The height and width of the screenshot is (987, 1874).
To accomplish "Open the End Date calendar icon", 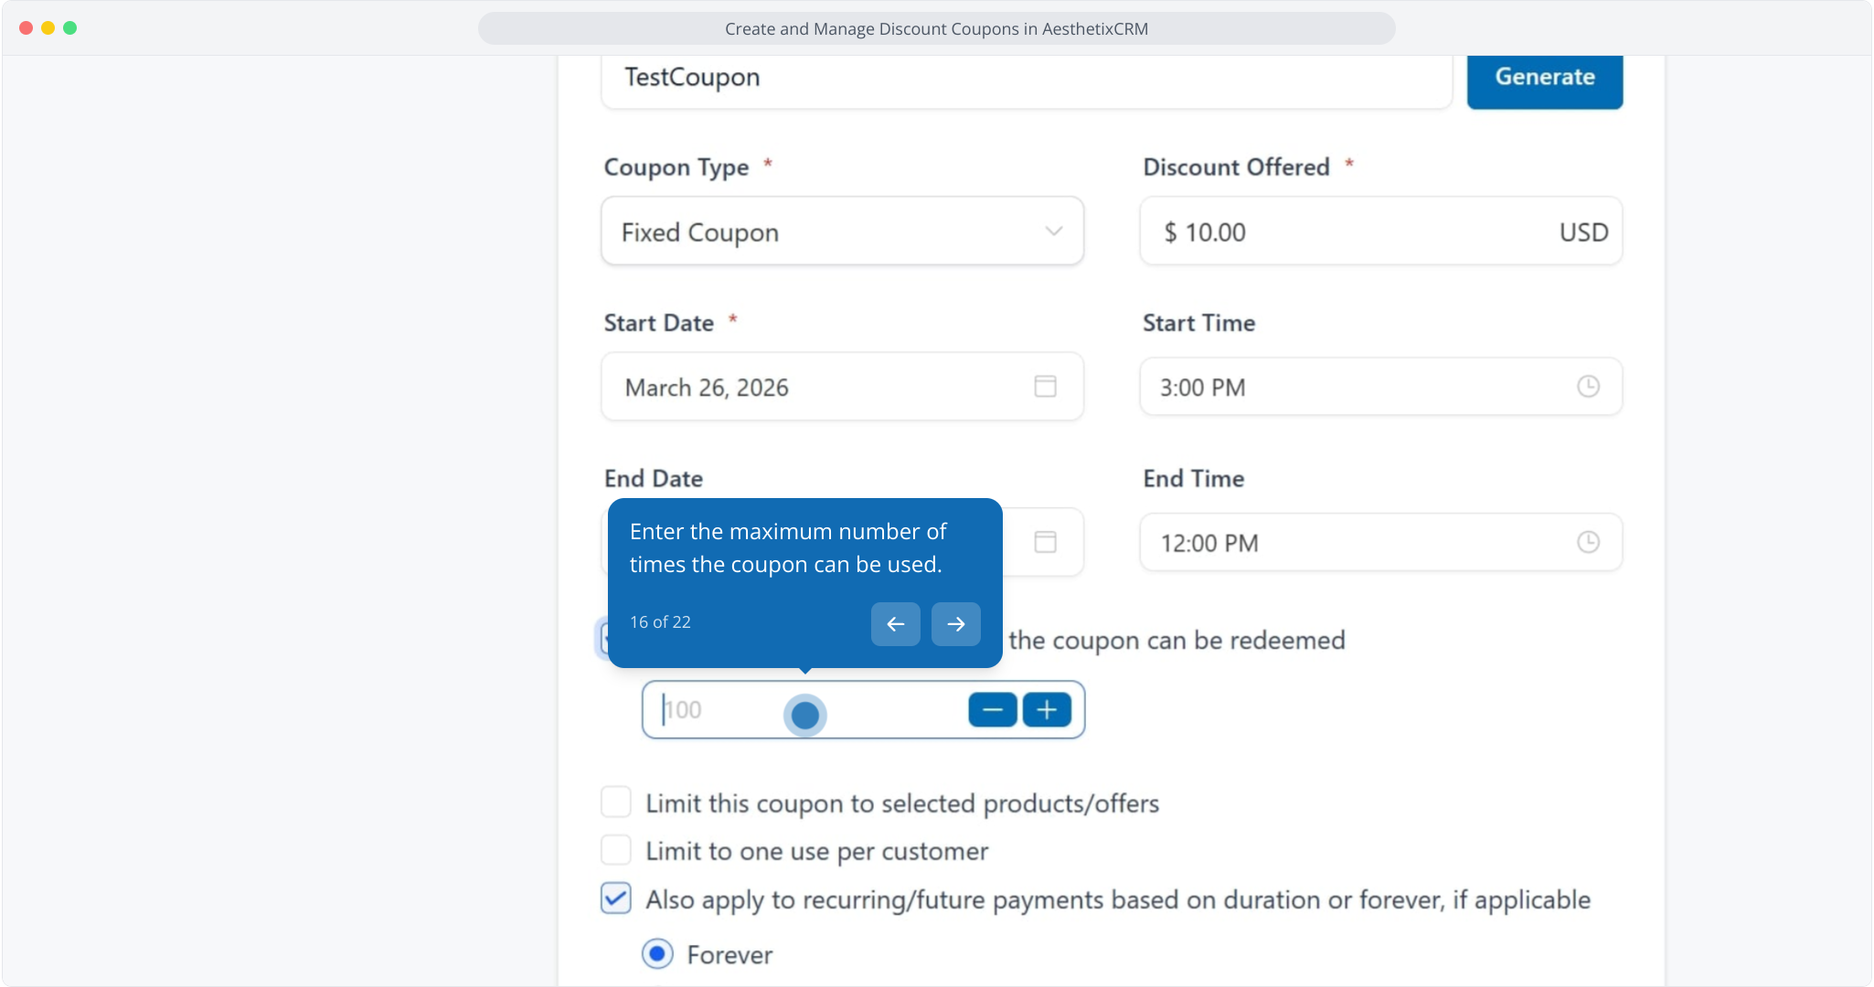I will (x=1045, y=542).
